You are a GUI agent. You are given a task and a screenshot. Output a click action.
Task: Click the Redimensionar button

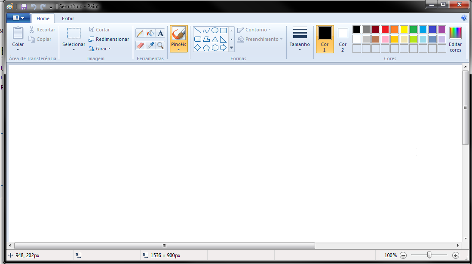click(109, 39)
